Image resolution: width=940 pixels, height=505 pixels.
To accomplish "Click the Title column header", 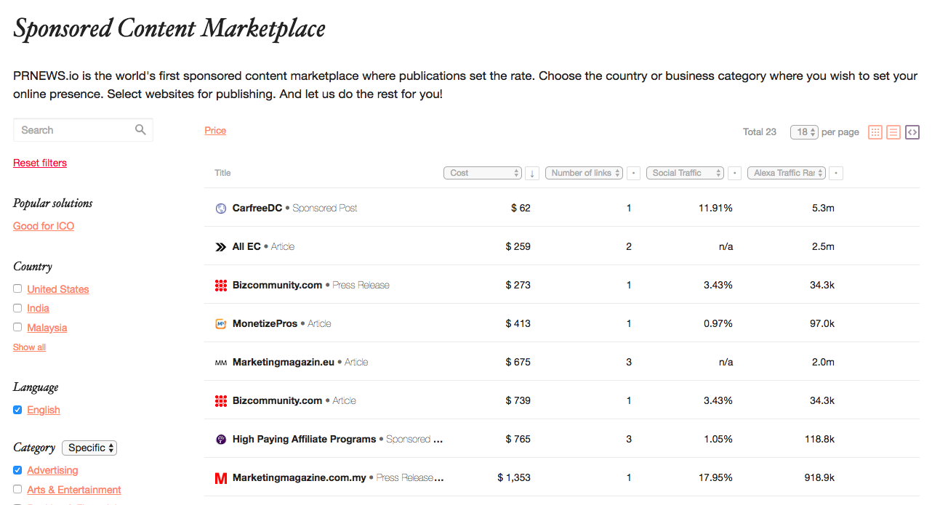I will 222,173.
